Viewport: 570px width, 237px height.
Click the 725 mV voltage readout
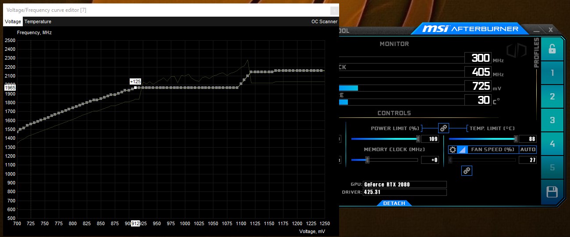click(x=478, y=86)
